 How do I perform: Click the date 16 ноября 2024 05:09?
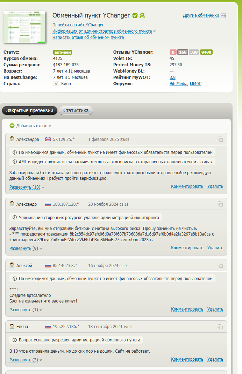tap(108, 266)
